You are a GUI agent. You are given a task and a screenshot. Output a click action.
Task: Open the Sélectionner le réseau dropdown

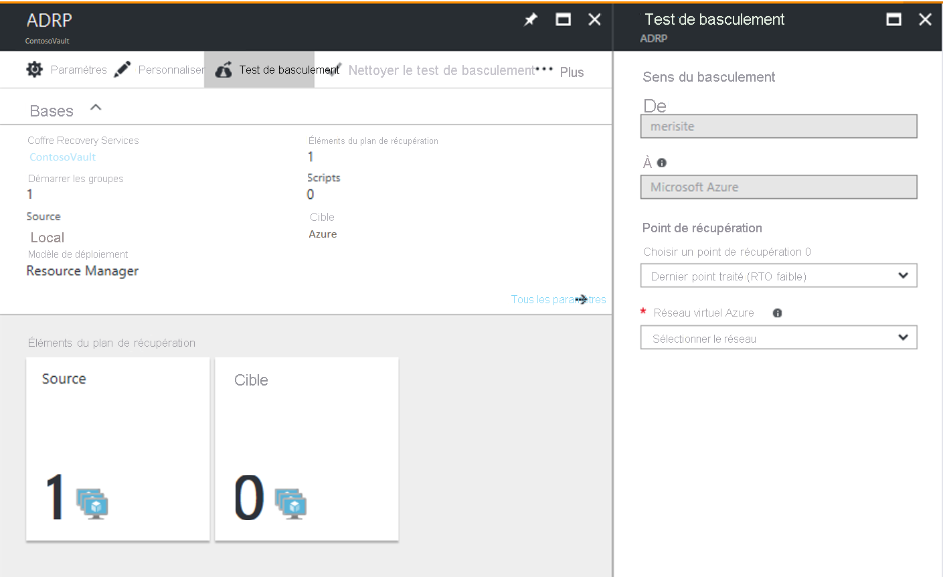[x=779, y=337]
